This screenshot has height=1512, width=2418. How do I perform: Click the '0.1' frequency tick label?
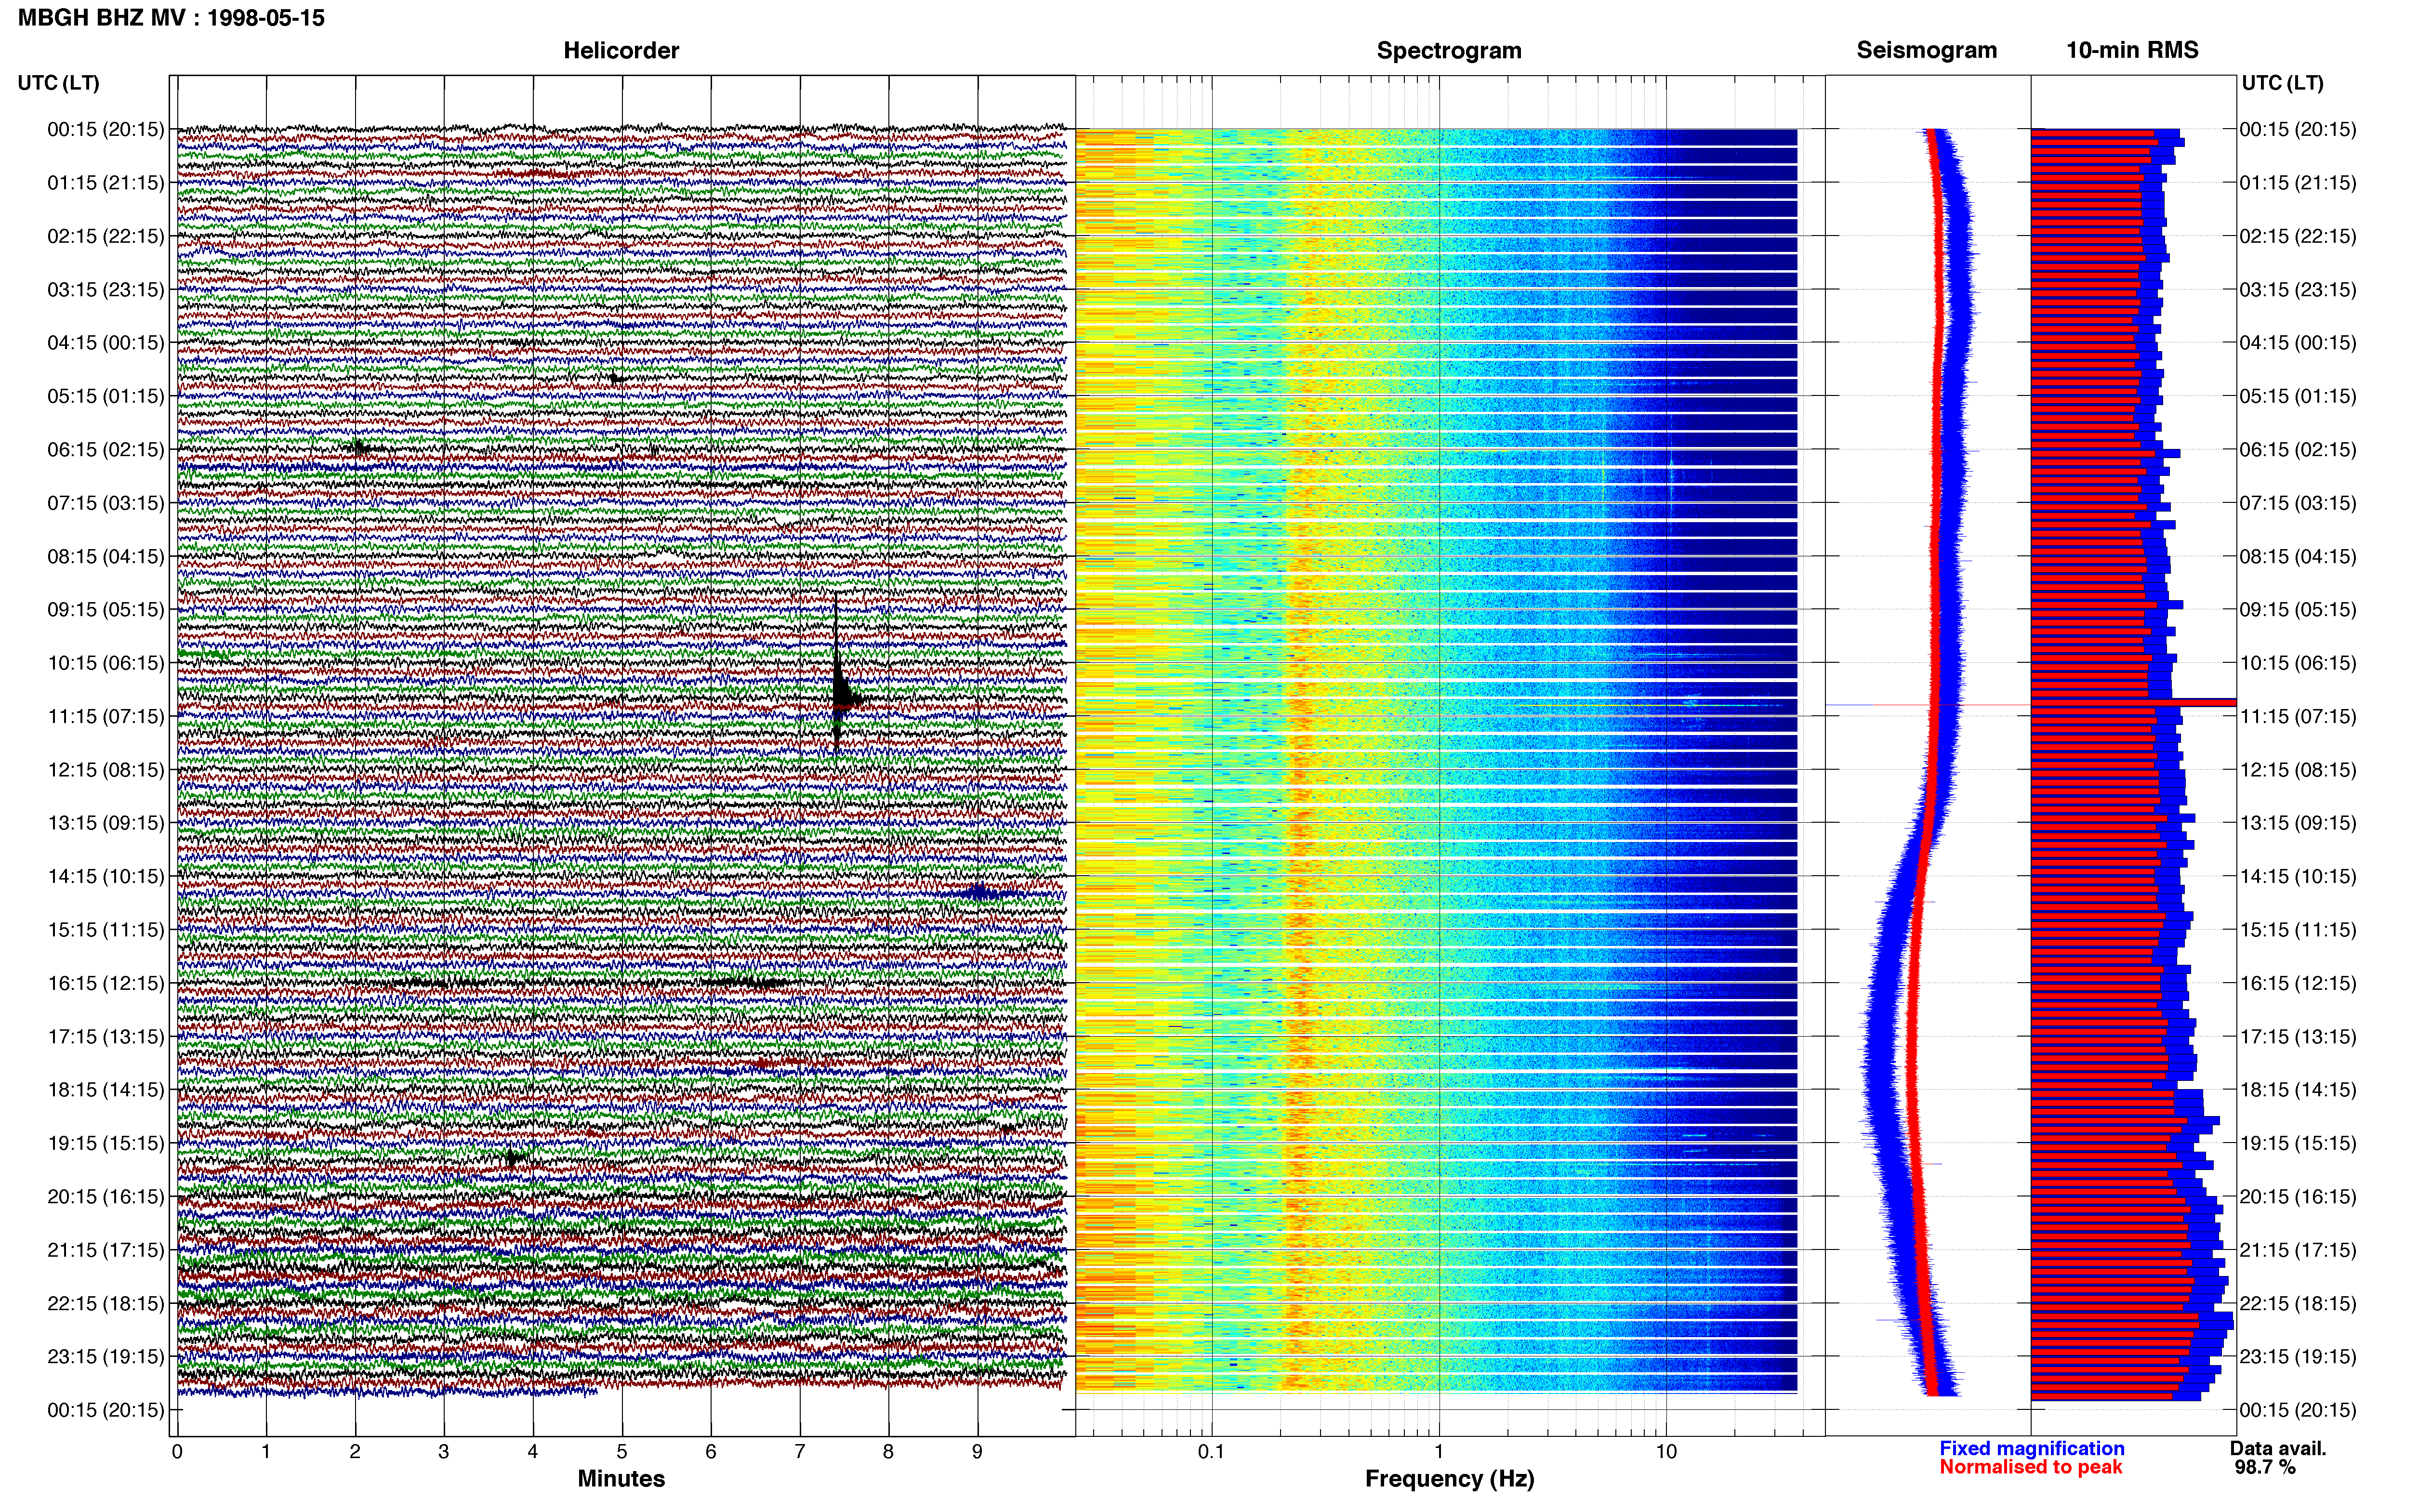coord(1211,1452)
